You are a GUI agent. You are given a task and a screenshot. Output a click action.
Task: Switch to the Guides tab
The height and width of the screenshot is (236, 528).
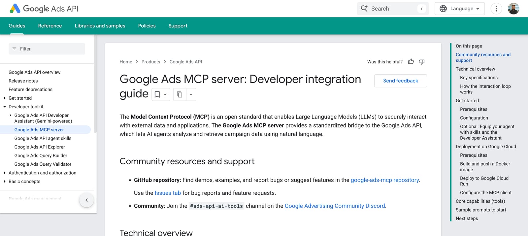tap(17, 26)
